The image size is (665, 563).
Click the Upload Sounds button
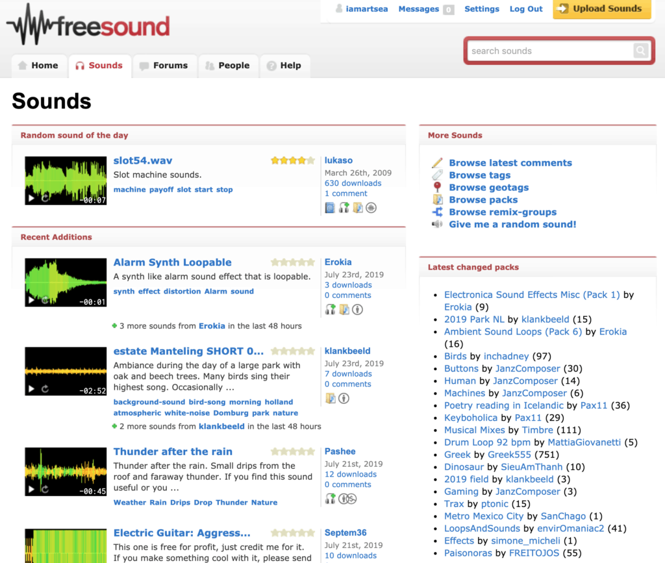point(602,9)
